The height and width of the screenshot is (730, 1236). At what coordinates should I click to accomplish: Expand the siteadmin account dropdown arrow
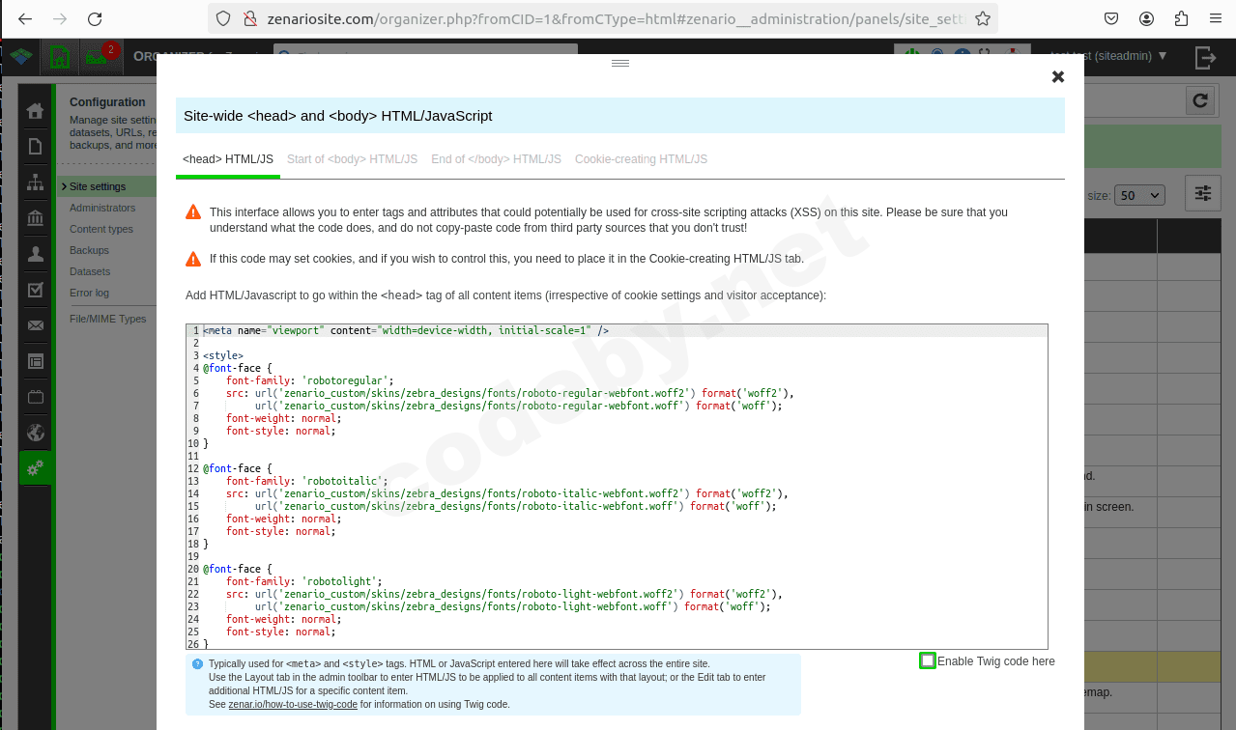[1163, 56]
